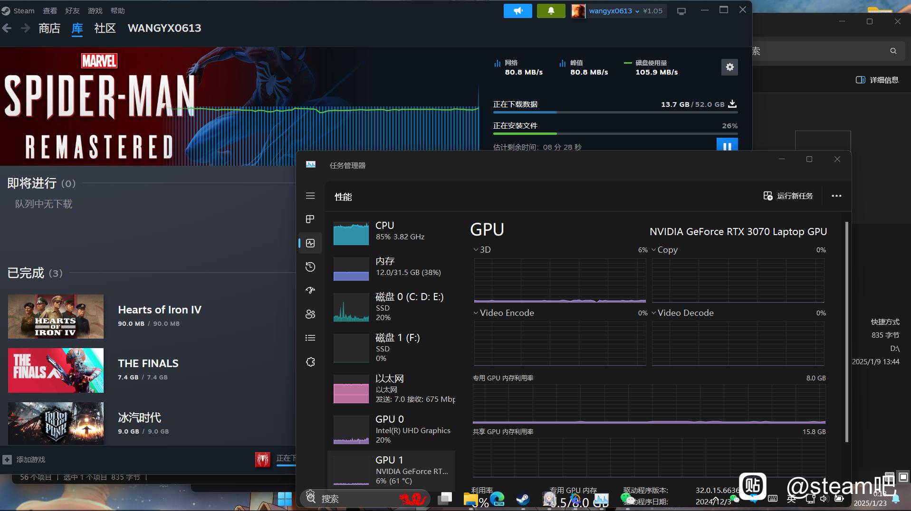This screenshot has width=911, height=511.
Task: Select Disk 0 (C: D: E:) entry
Action: pos(392,307)
